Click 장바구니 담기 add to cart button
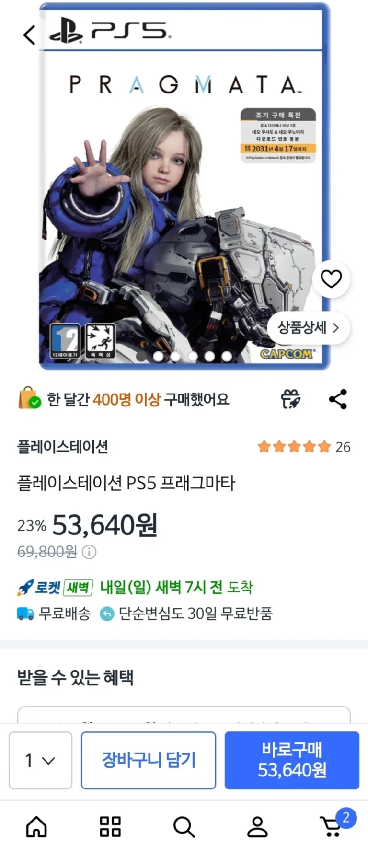Viewport: 368px width, 846px height. coord(149,760)
